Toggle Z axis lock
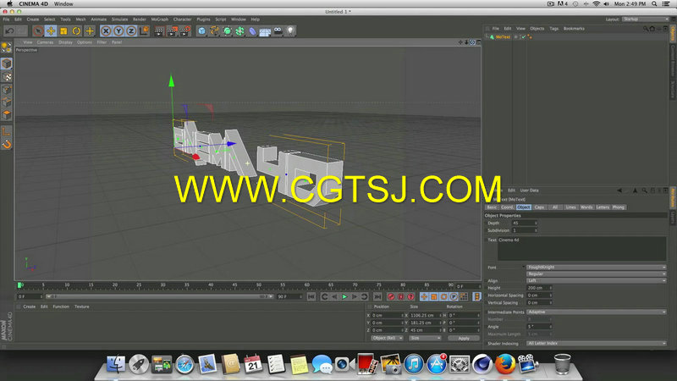Screen dimensions: 677x381 (131, 30)
